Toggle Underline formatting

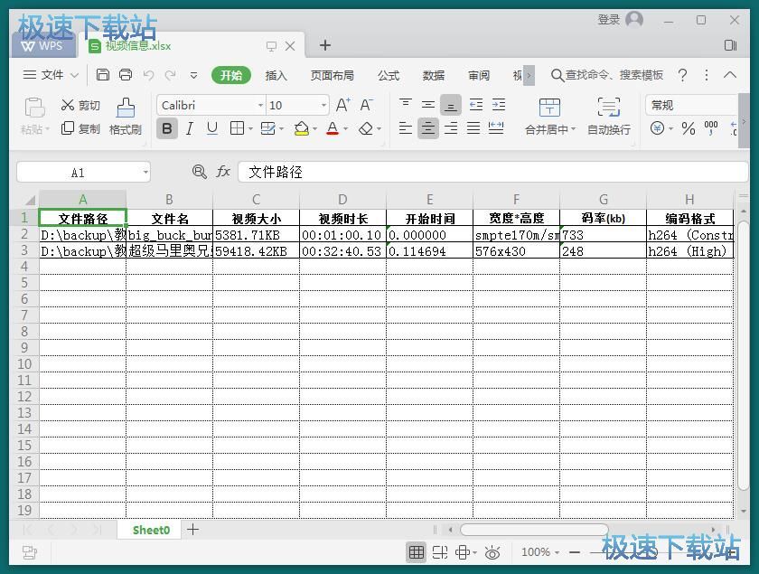pyautogui.click(x=212, y=128)
